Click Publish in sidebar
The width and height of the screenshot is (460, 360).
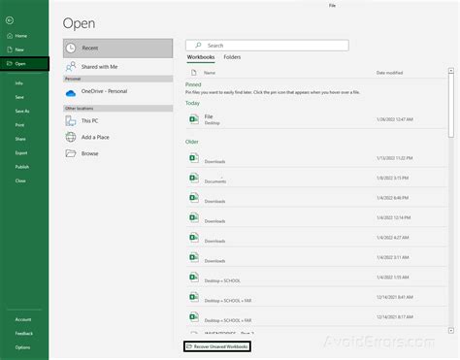coord(22,167)
